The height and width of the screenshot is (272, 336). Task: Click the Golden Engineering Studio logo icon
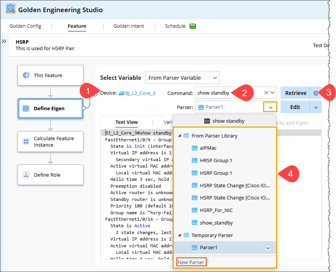pyautogui.click(x=10, y=9)
